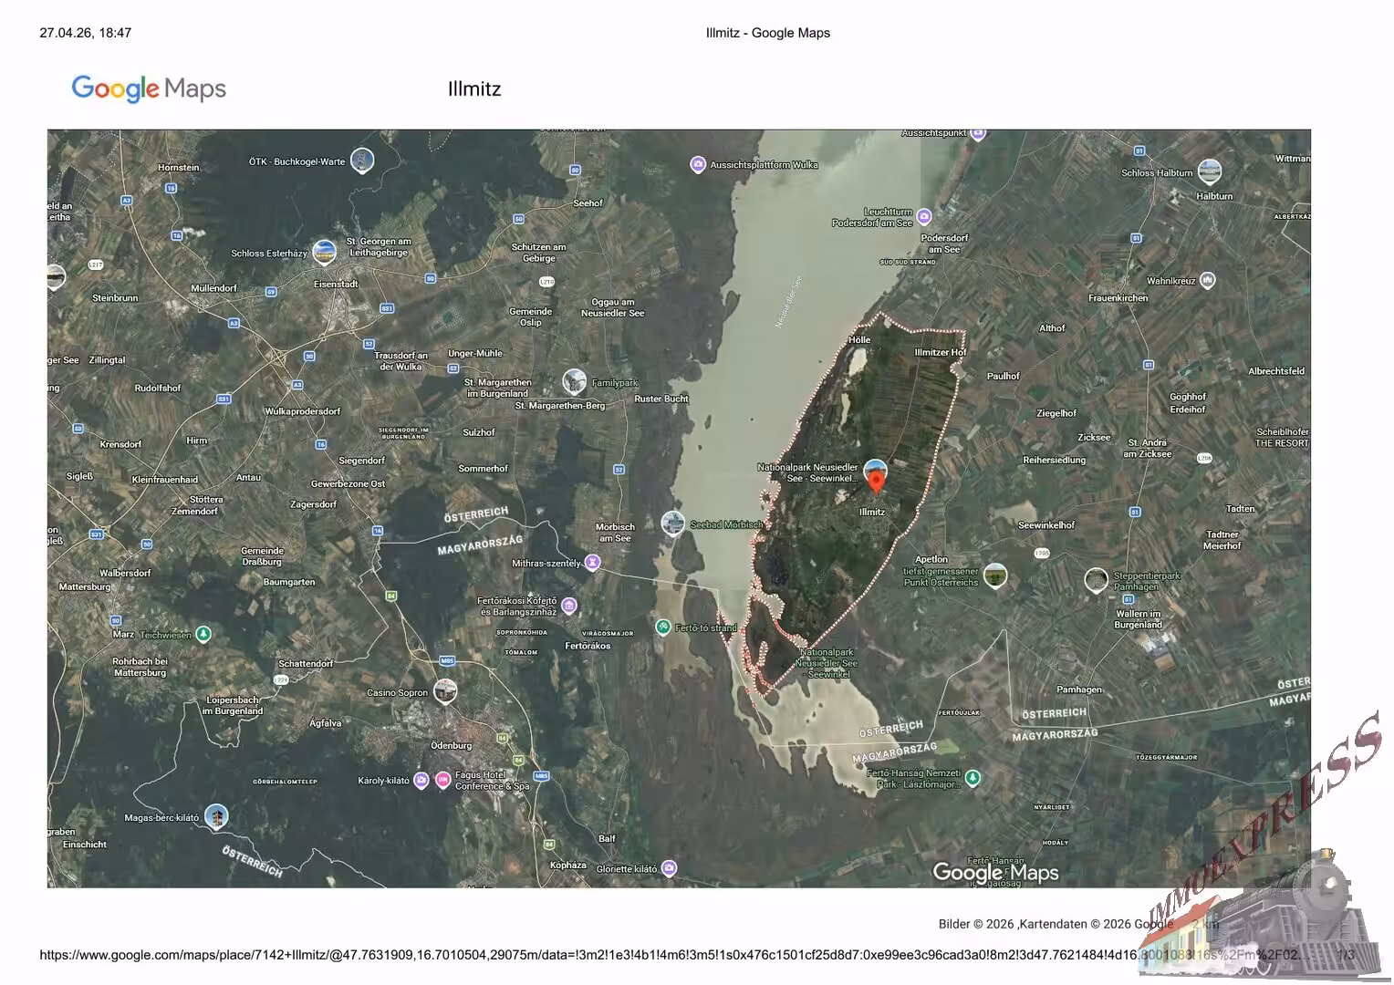This screenshot has width=1394, height=985.
Task: Open the Seebad Mörbisch photo marker
Action: point(672,523)
